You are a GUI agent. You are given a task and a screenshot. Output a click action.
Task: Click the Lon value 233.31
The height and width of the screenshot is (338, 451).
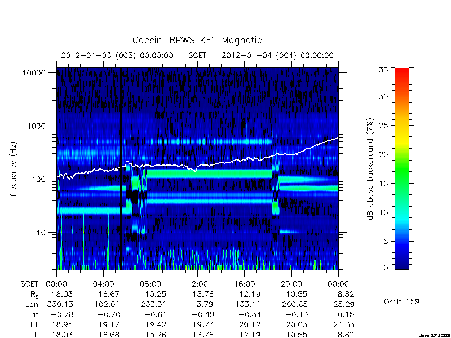153,304
